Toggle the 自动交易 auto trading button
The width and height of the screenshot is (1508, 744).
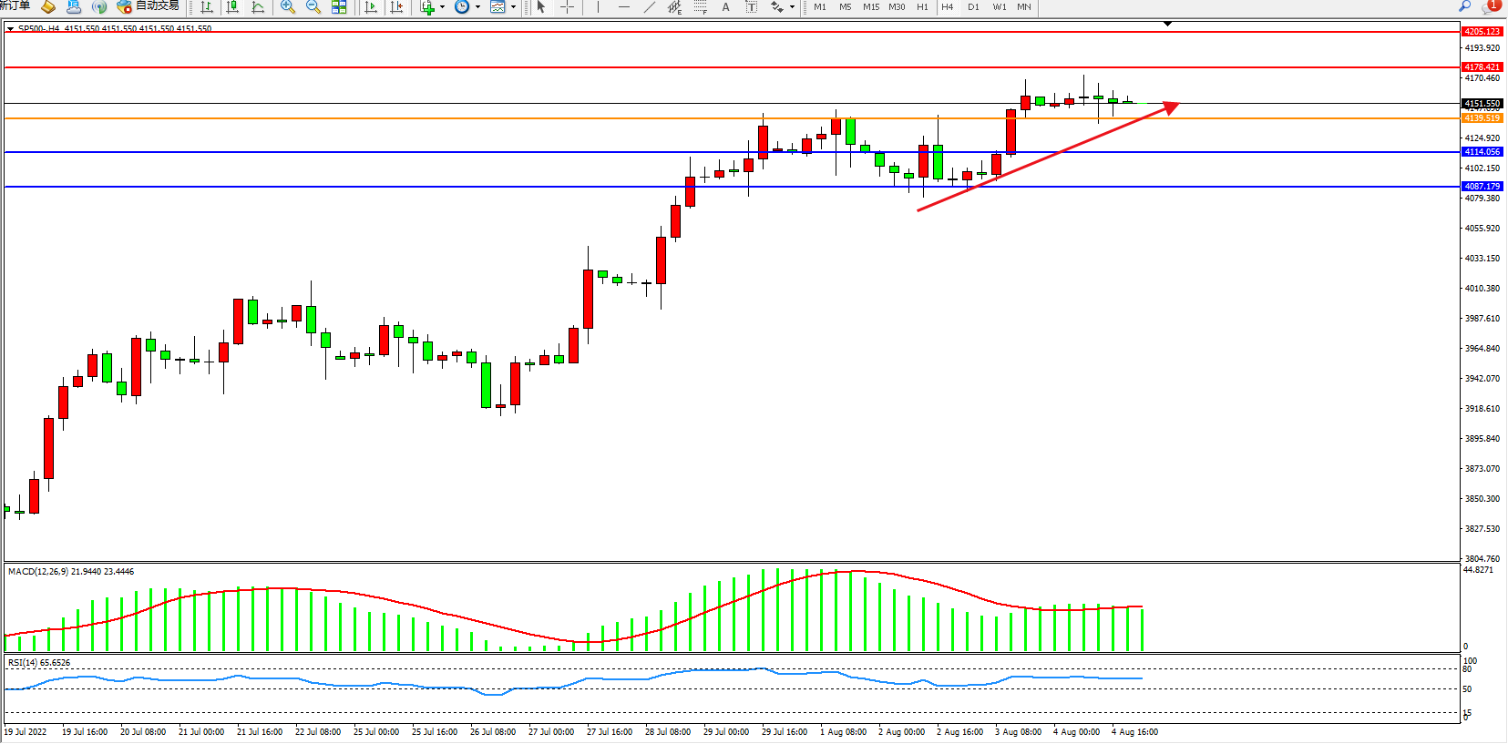coord(149,6)
